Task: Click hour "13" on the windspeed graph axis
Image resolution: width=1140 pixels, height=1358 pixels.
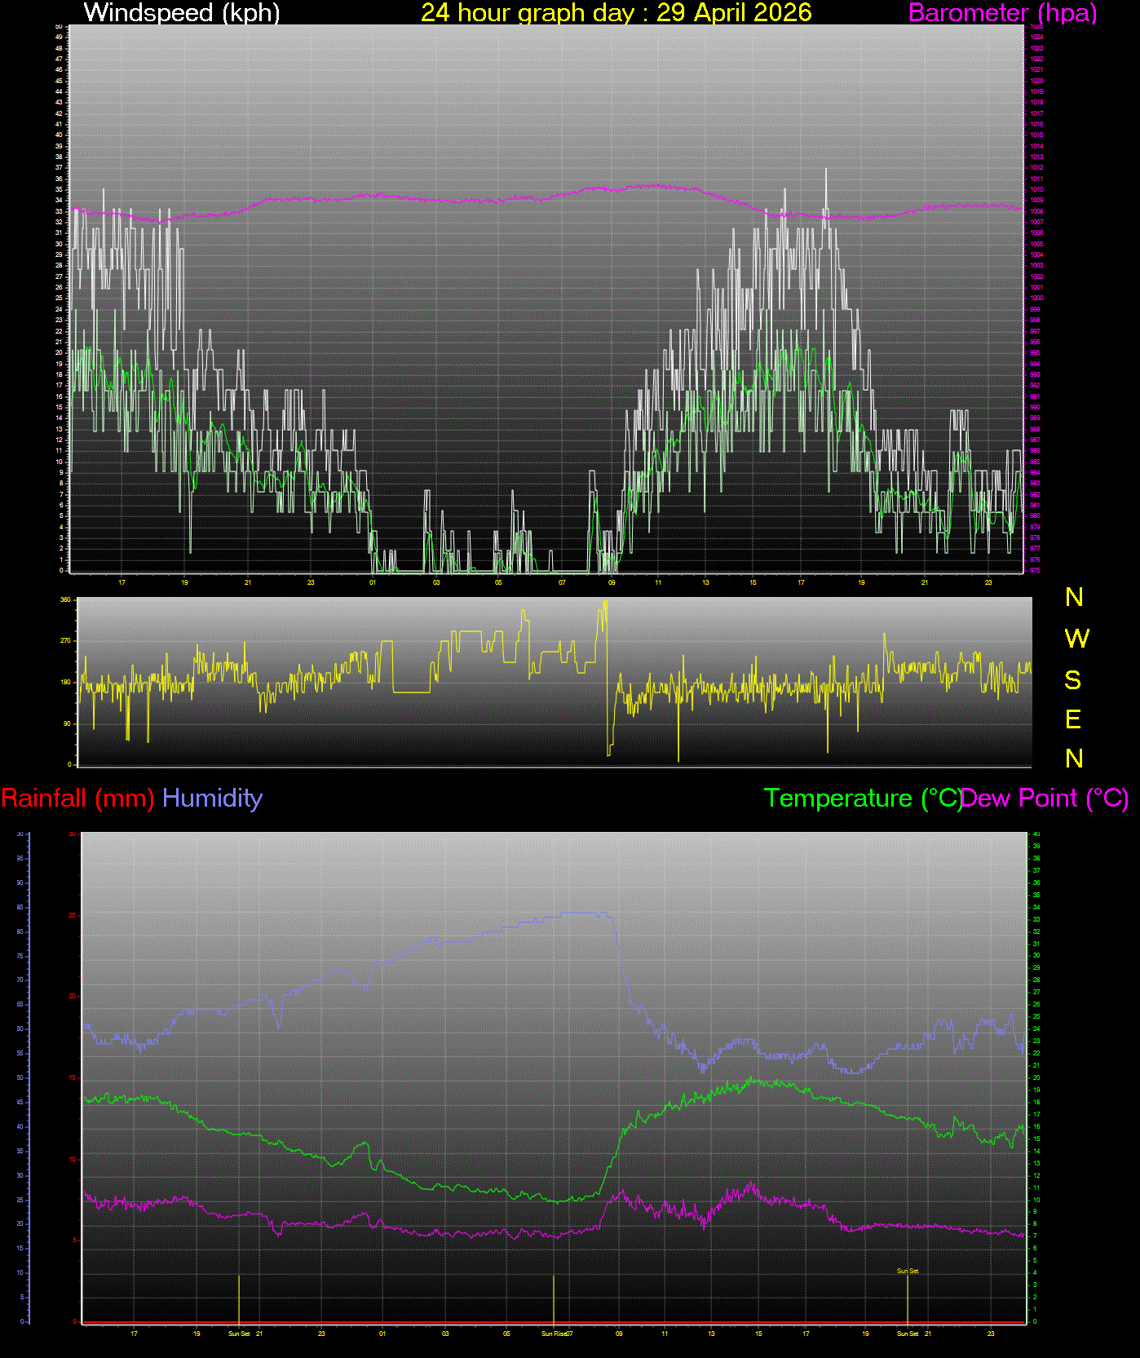Action: click(x=705, y=582)
